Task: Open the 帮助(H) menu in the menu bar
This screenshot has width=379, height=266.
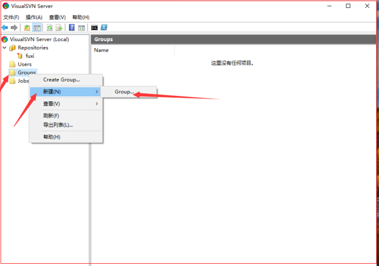Action: click(81, 17)
